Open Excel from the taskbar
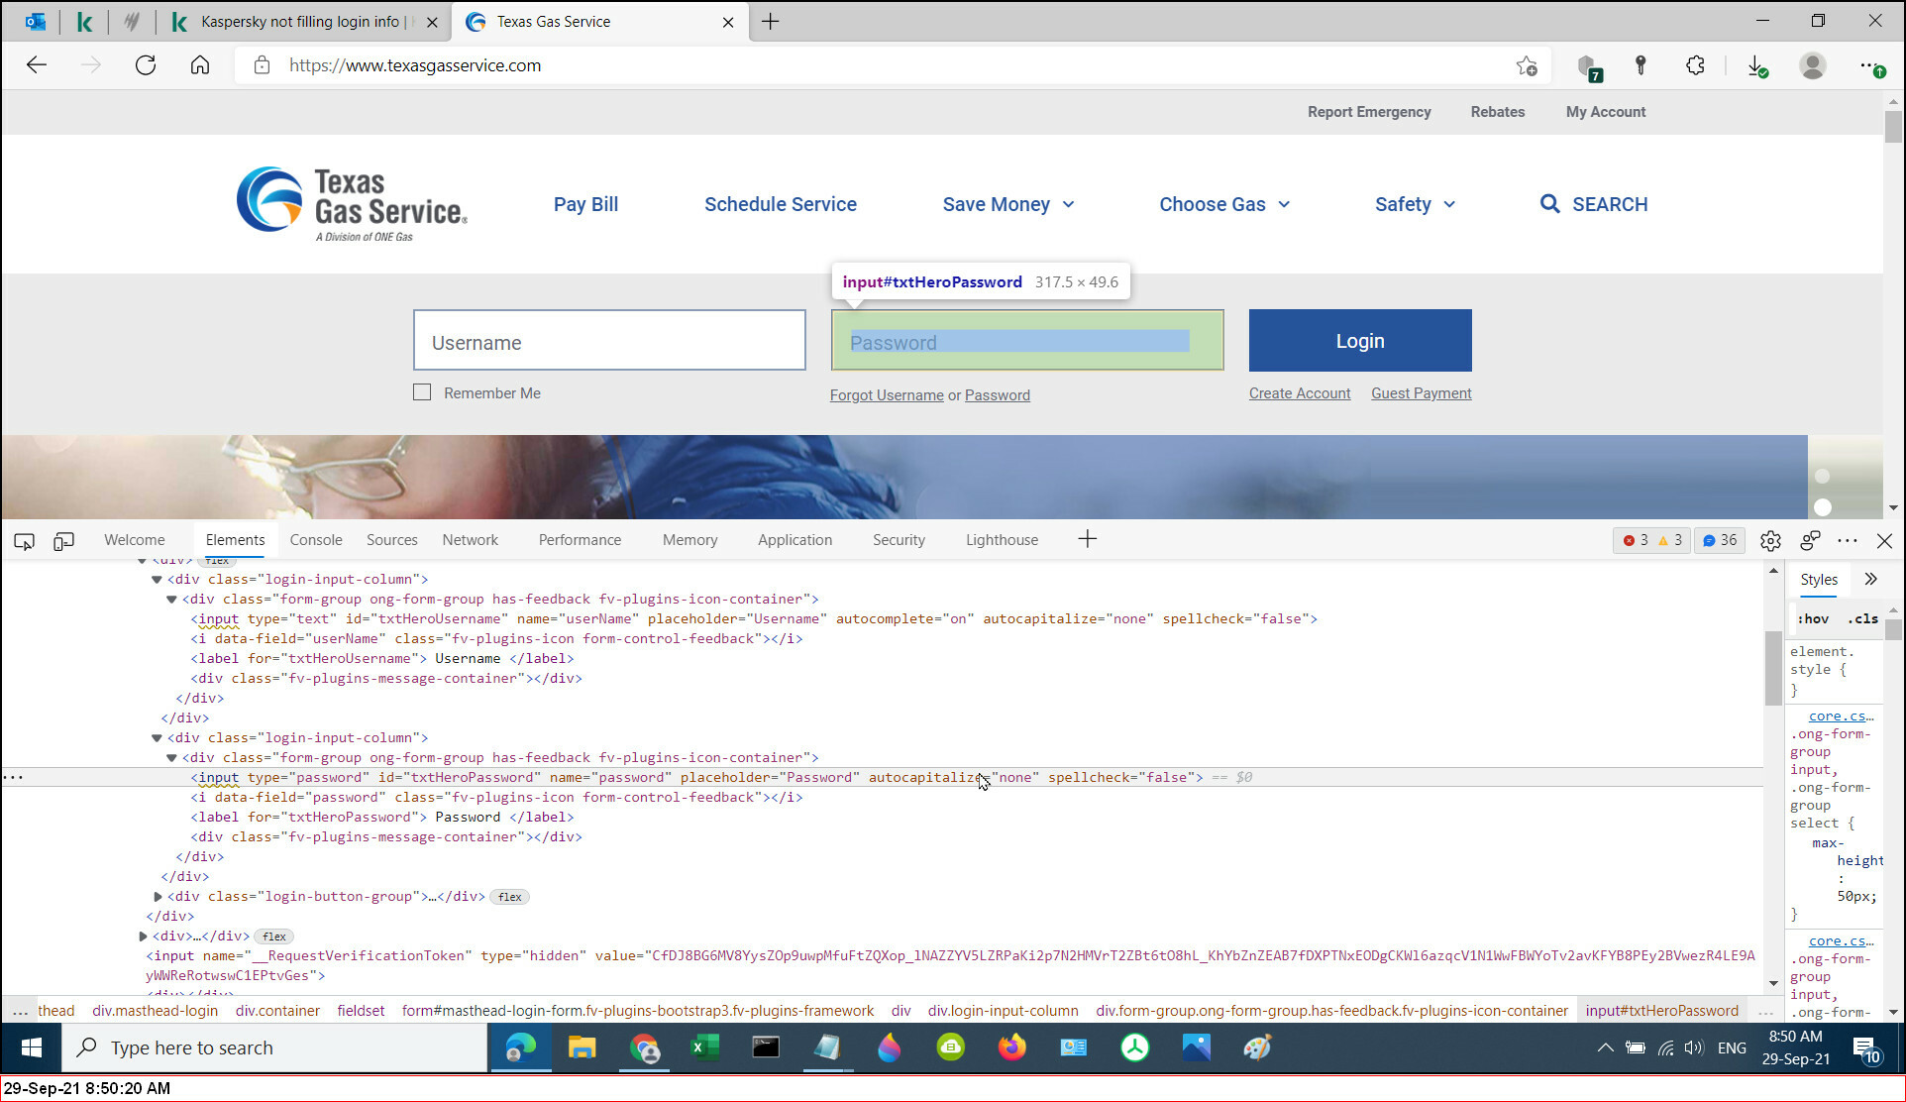 (704, 1047)
